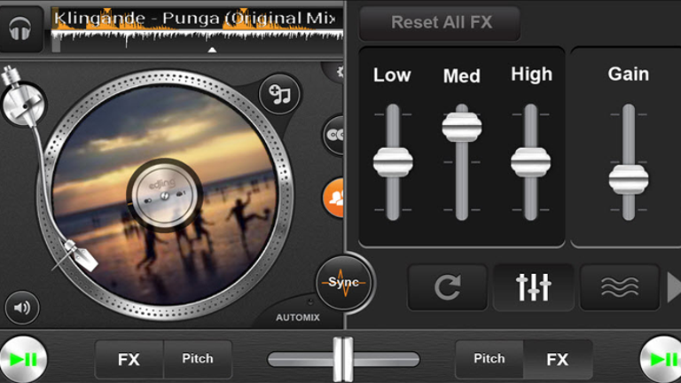The image size is (681, 383).
Task: Click the track waveform overview
Action: tap(198, 29)
